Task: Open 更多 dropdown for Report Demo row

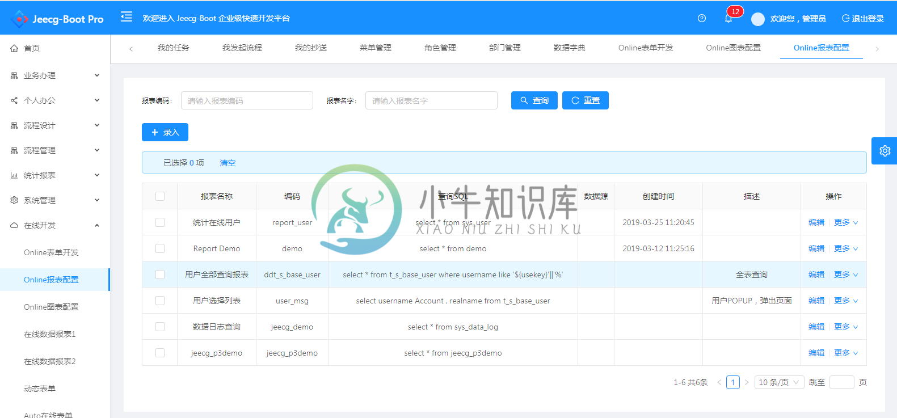Action: coord(846,248)
